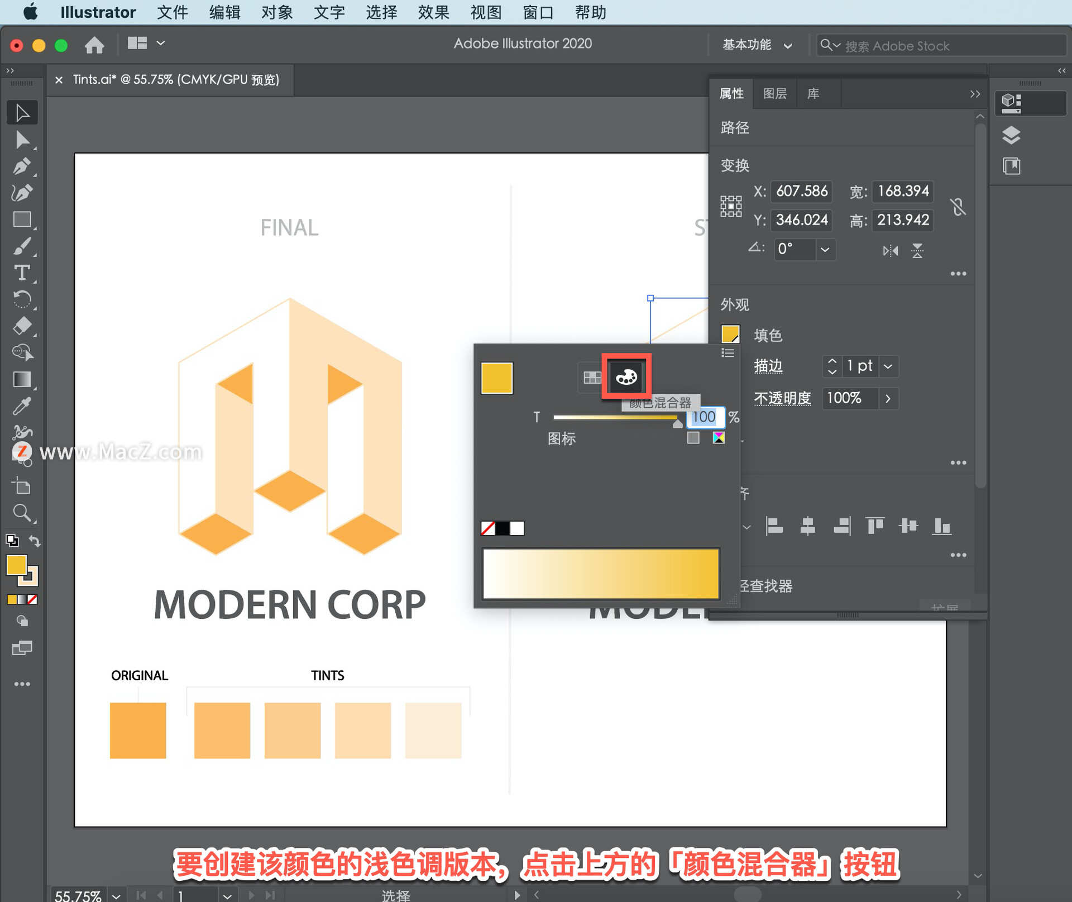Select the Type tool
The image size is (1072, 902).
point(22,273)
